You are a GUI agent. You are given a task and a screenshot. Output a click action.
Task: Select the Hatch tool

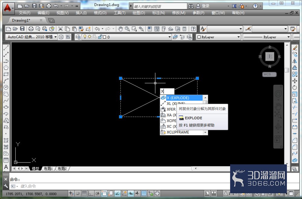click(x=6, y=141)
